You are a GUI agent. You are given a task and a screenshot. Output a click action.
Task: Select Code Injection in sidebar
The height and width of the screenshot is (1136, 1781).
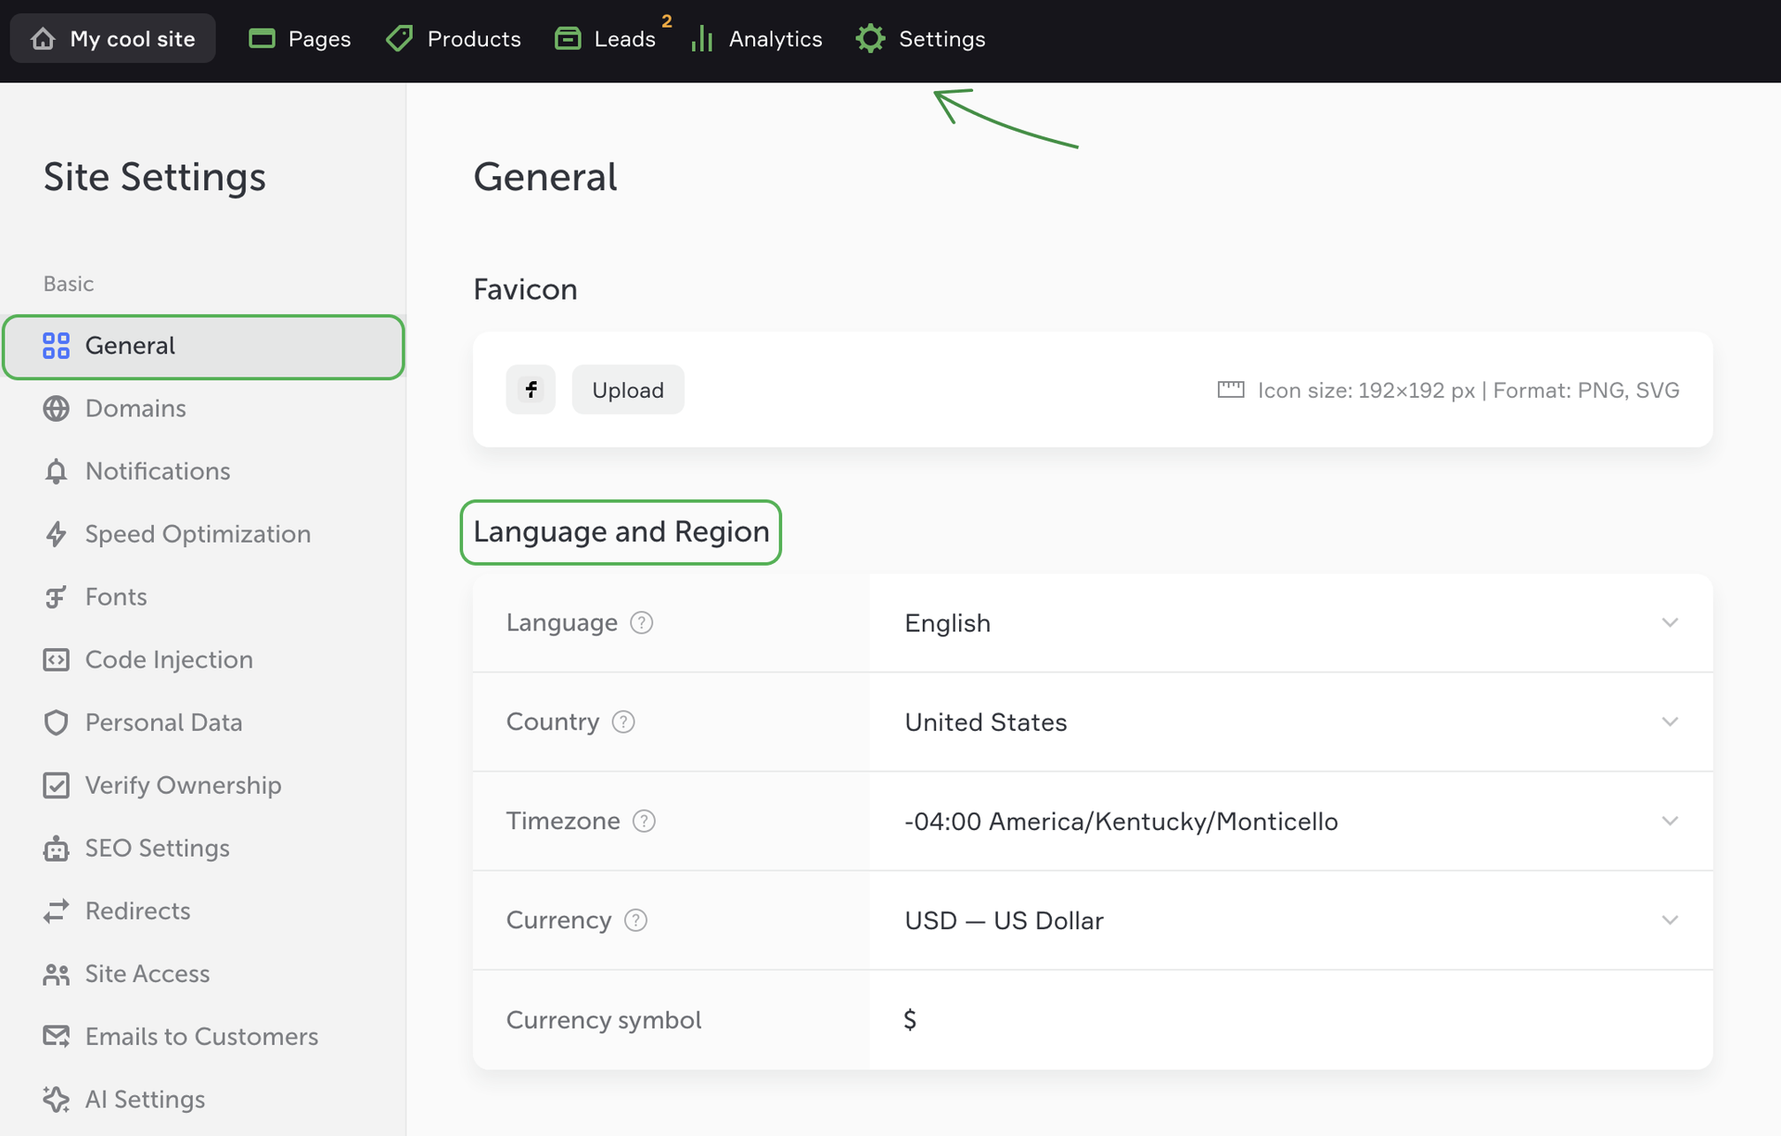click(169, 660)
